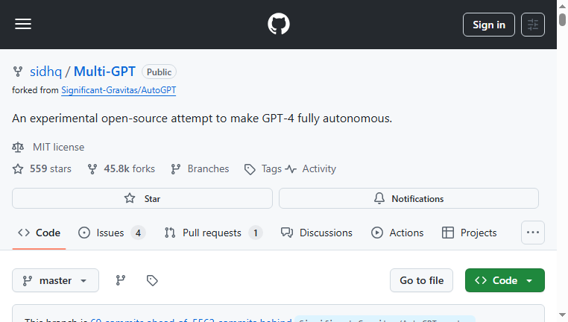This screenshot has height=322, width=568.
Task: Open the Actions tab
Action: [397, 233]
